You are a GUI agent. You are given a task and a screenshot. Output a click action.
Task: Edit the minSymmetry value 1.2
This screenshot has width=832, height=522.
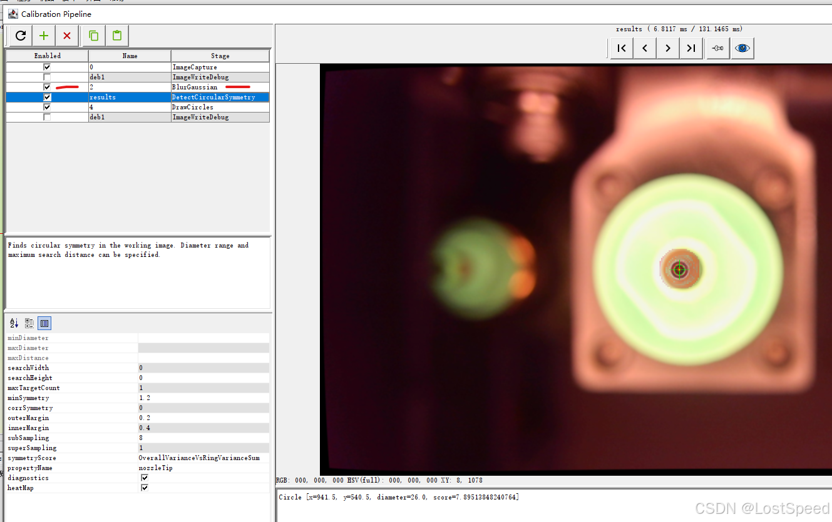click(203, 398)
